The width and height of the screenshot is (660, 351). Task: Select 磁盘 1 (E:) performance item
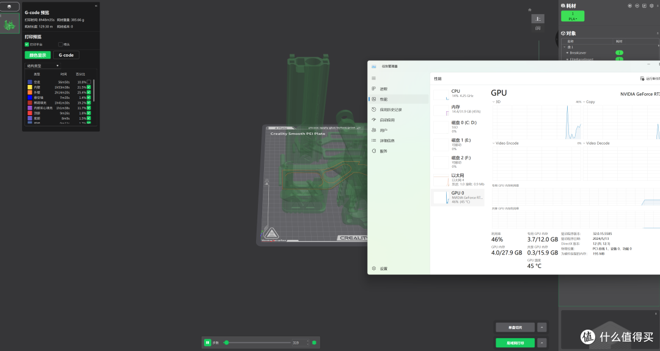(x=458, y=144)
